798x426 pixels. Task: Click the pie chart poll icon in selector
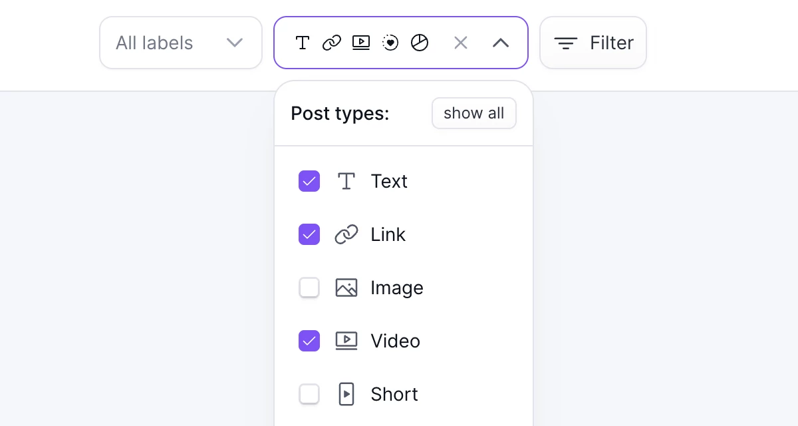[420, 43]
